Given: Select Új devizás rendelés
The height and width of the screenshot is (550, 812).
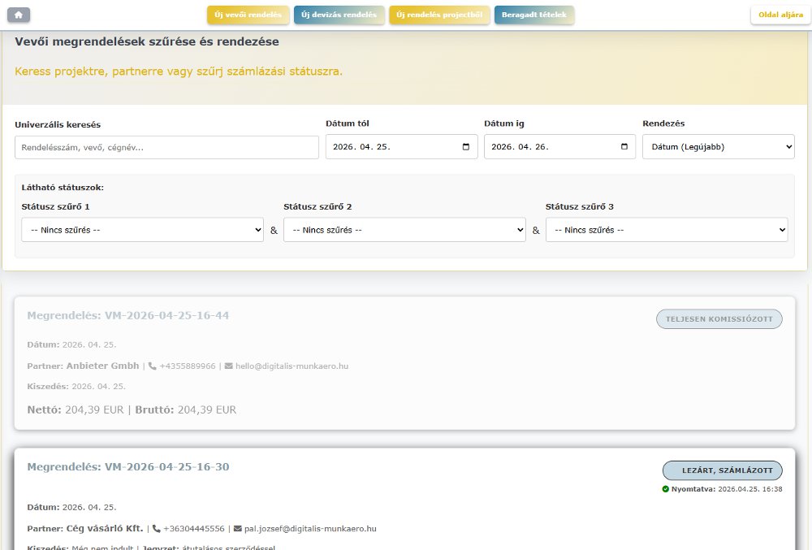Looking at the screenshot, I should [x=339, y=15].
